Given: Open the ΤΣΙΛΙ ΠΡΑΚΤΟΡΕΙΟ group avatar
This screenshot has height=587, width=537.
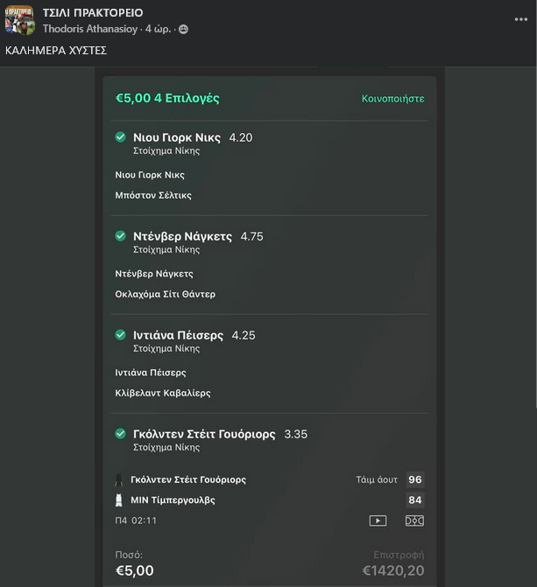Looking at the screenshot, I should point(20,20).
